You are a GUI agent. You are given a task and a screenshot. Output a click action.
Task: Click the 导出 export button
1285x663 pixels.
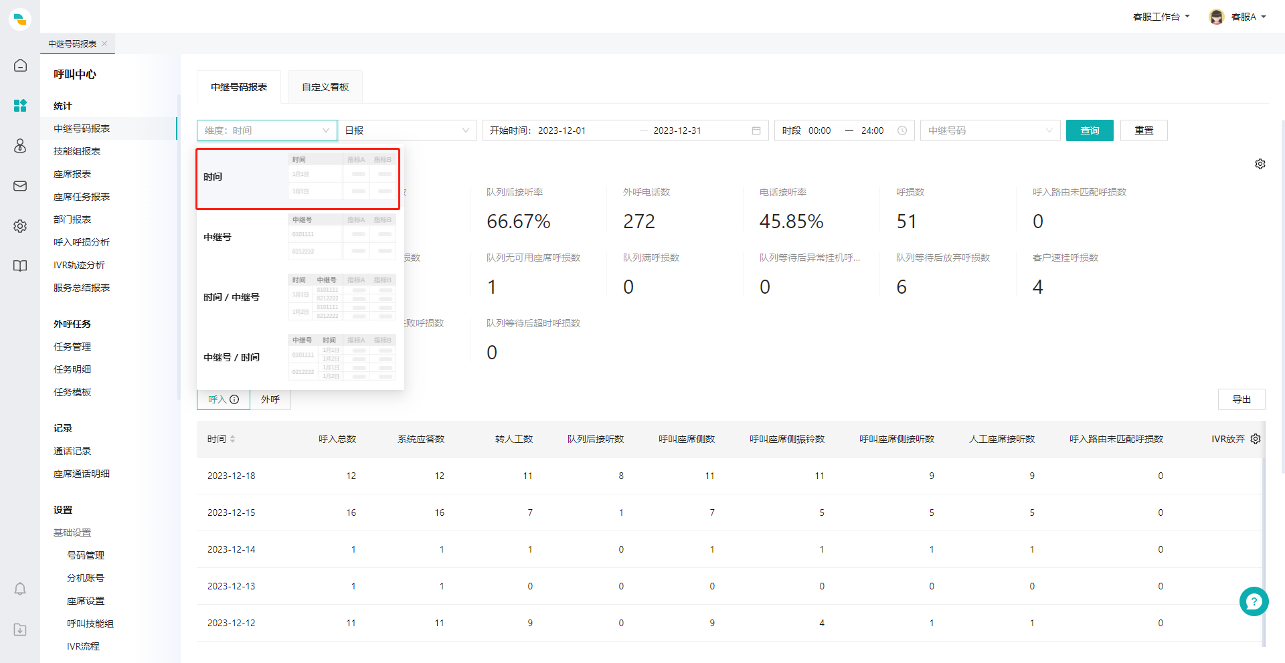pyautogui.click(x=1241, y=399)
